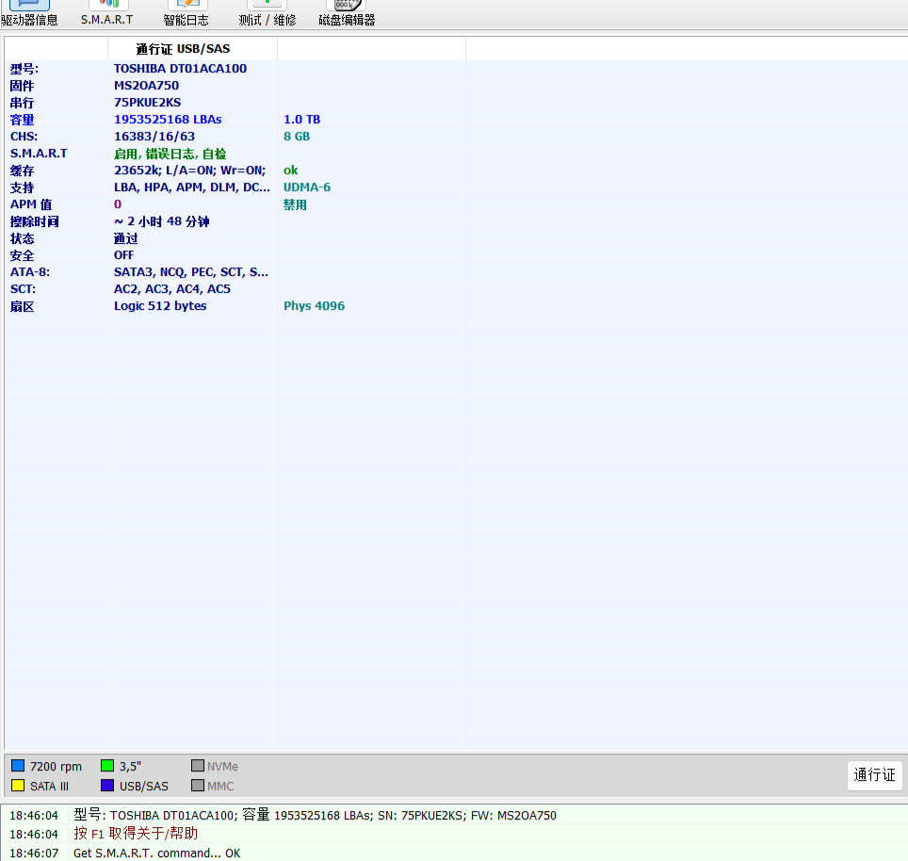Click the APM value 0
Image resolution: width=908 pixels, height=861 pixels.
click(118, 204)
